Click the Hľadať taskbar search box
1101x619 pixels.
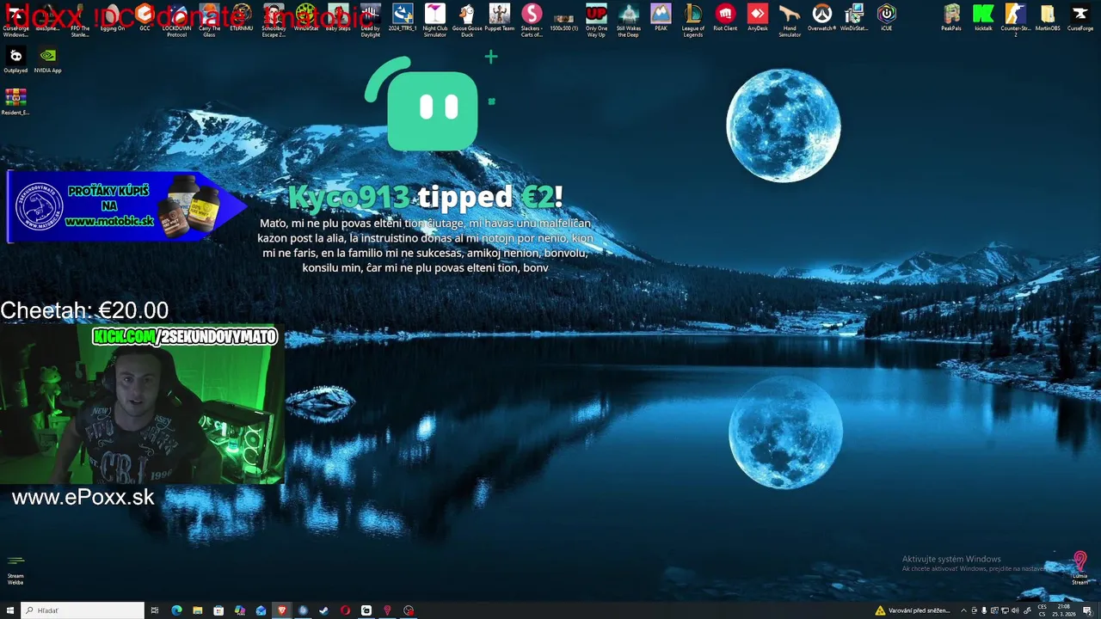pos(83,610)
